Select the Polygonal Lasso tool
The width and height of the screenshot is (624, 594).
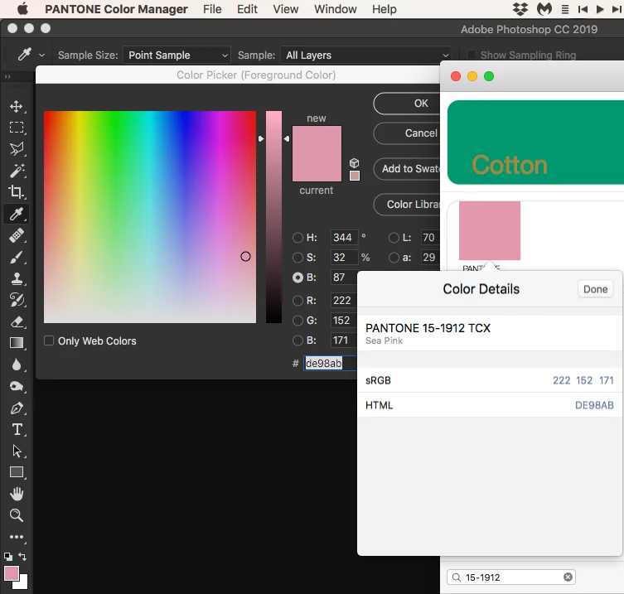click(17, 149)
